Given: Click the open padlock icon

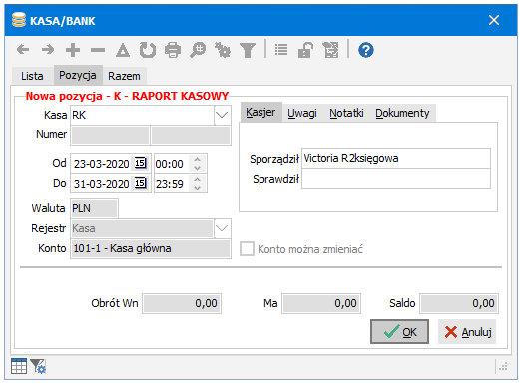Looking at the screenshot, I should 305,50.
